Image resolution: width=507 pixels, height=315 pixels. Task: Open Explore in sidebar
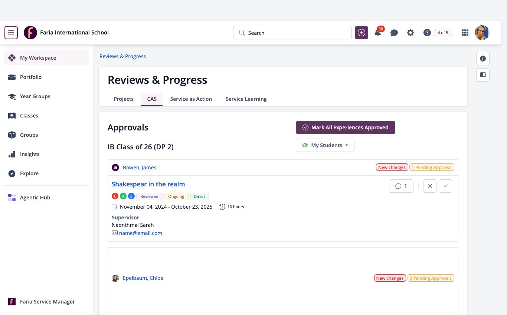point(46,173)
